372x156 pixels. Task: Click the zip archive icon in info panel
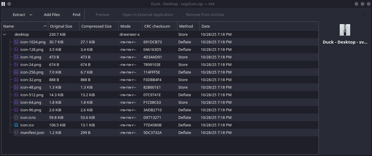point(345,30)
